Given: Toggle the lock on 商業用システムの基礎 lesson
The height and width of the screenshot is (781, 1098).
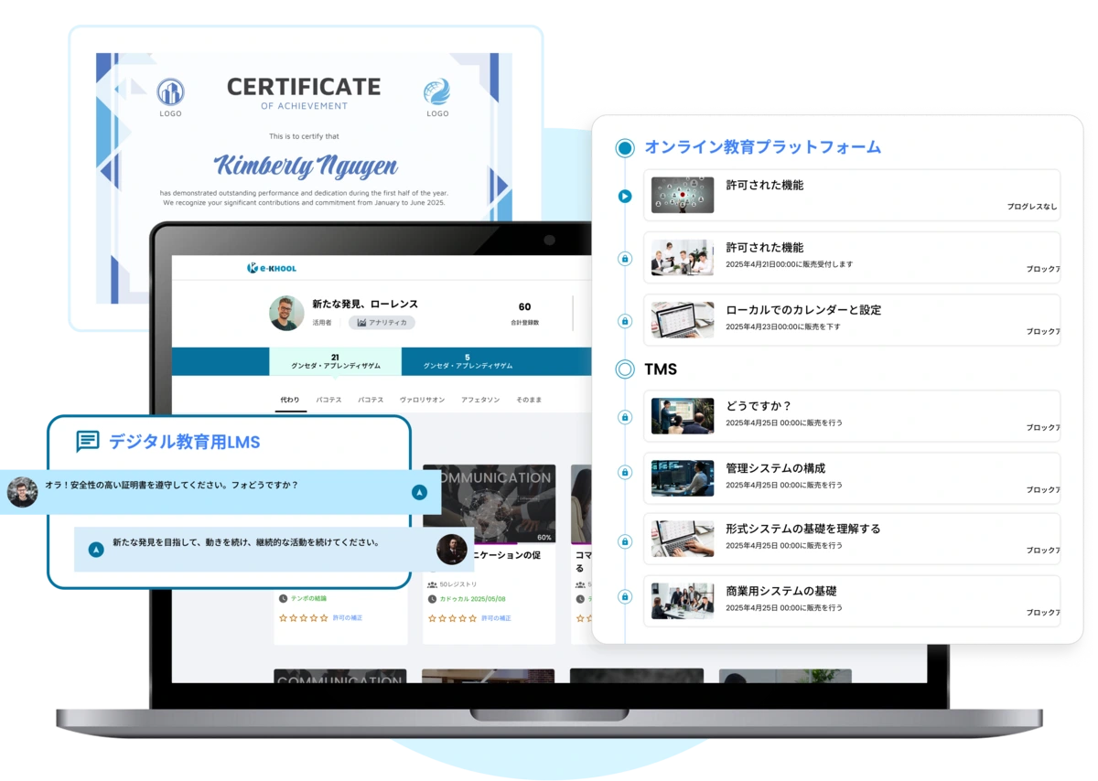Looking at the screenshot, I should (626, 598).
